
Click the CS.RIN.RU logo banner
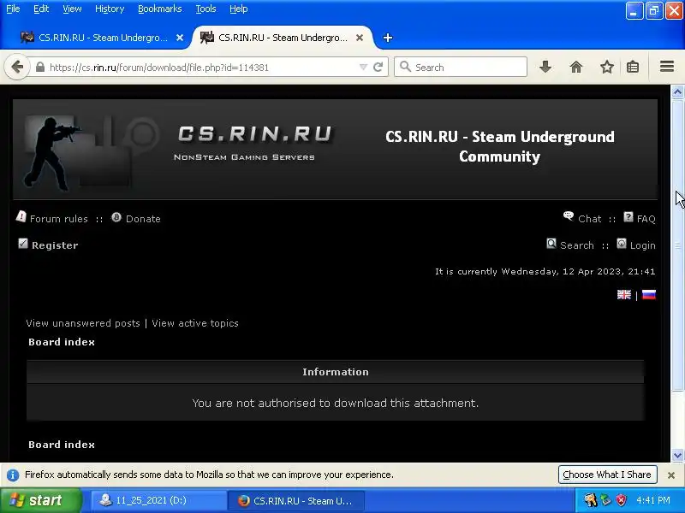tap(255, 143)
